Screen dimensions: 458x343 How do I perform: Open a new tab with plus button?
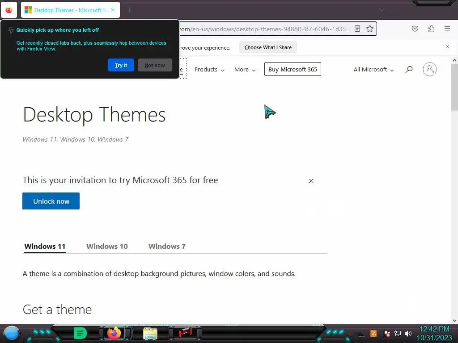130,10
